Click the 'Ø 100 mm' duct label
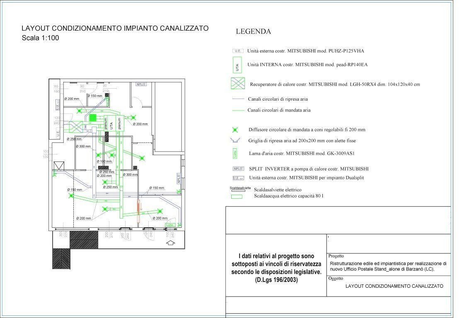462x318 pixels. point(104,161)
